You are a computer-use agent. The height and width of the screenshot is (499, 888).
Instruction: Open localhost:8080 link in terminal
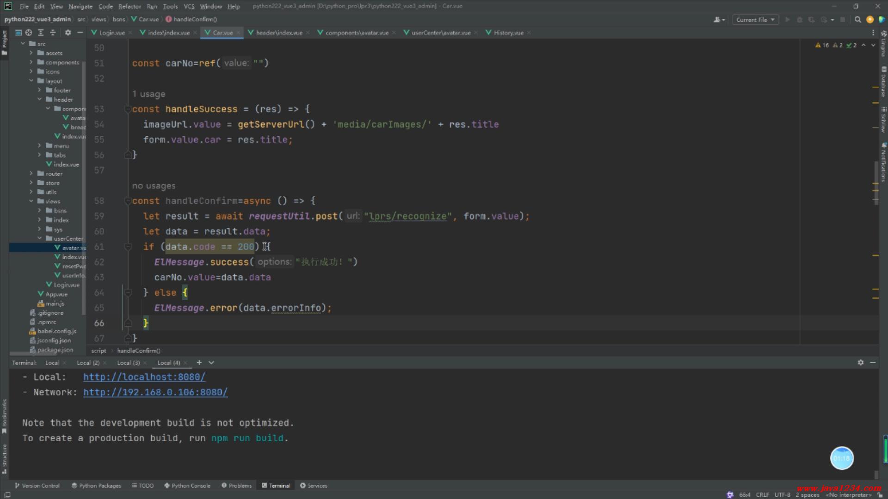coord(144,377)
